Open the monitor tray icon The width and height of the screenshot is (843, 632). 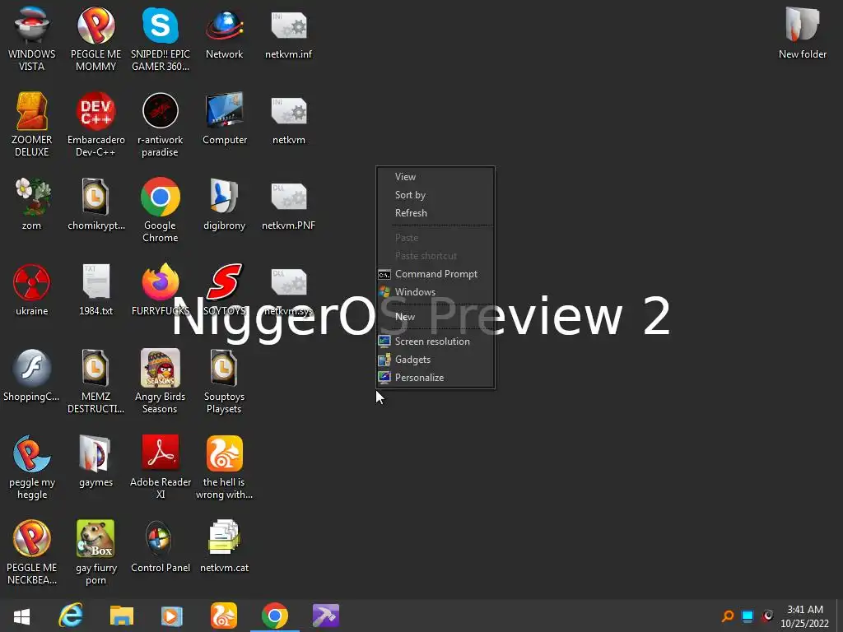point(748,616)
